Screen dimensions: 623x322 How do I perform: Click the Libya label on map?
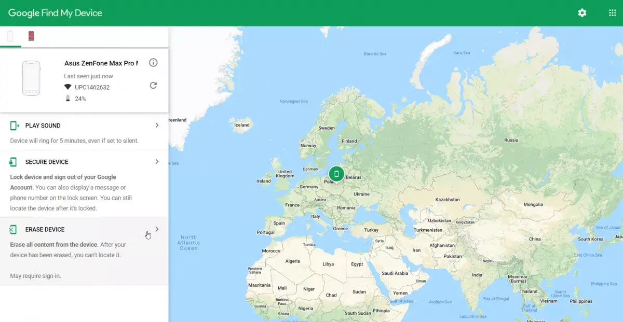coord(328,264)
